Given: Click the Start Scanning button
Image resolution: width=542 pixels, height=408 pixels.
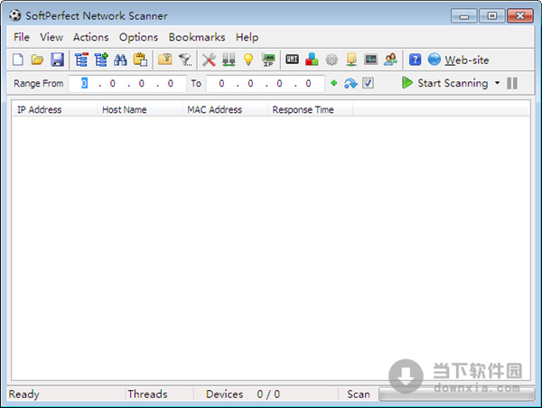Looking at the screenshot, I should pos(445,83).
